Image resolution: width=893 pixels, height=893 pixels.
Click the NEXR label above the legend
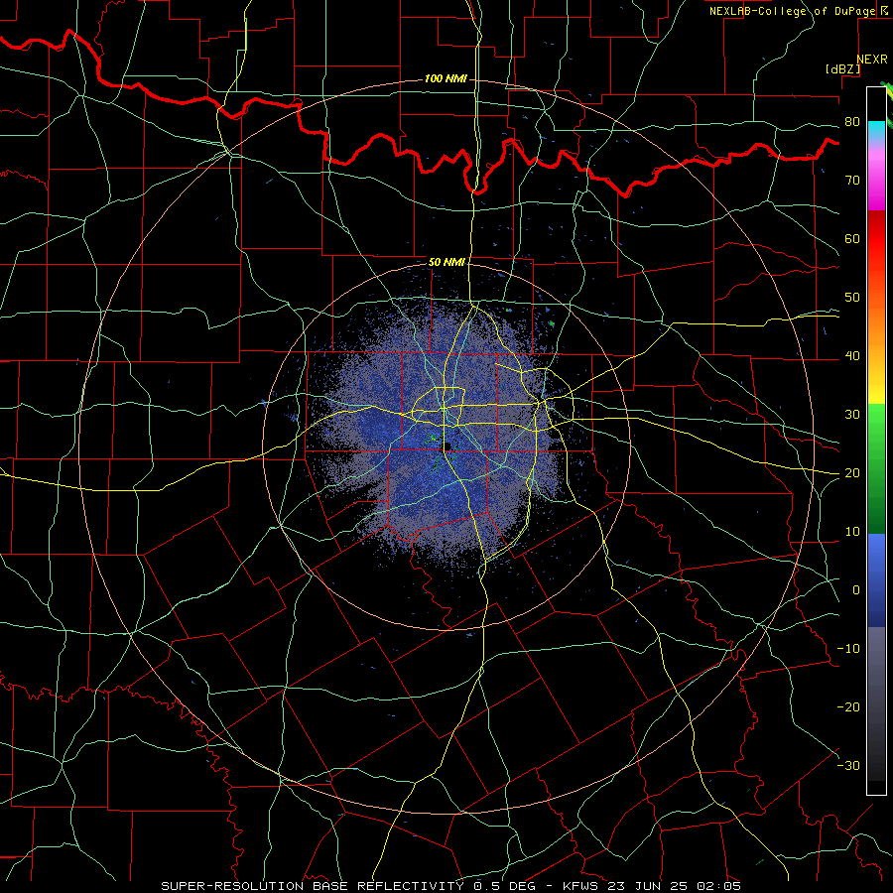click(872, 60)
